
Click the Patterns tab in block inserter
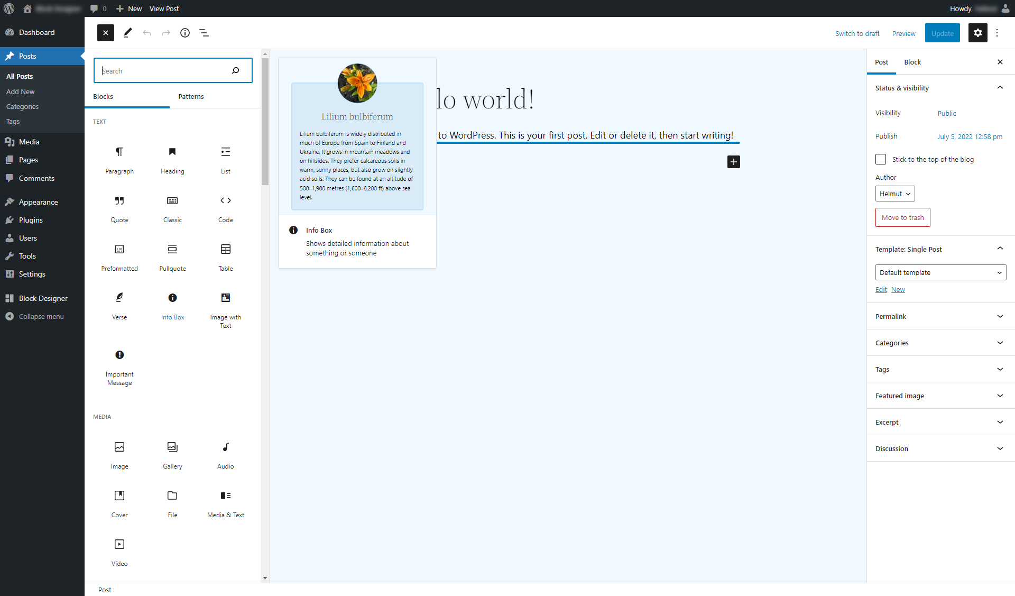tap(191, 96)
